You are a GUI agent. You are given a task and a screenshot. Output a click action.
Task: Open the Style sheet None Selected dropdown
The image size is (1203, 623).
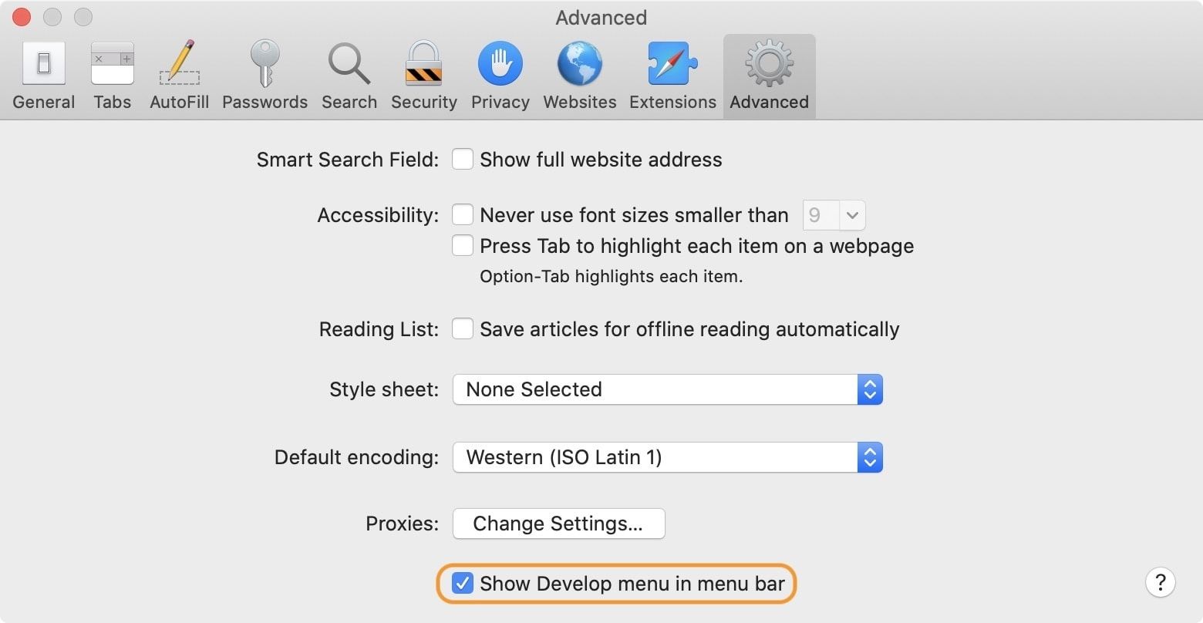coord(667,389)
